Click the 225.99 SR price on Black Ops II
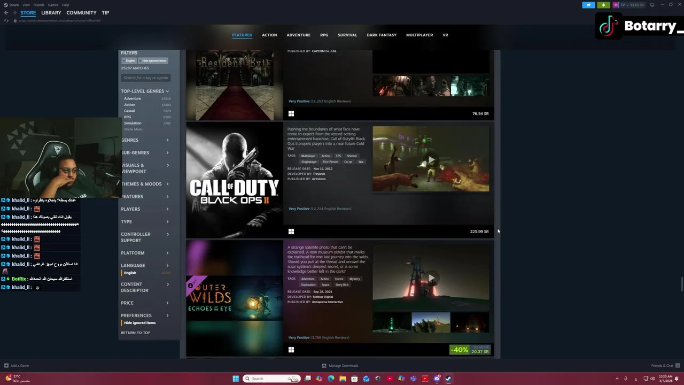 coord(479,232)
